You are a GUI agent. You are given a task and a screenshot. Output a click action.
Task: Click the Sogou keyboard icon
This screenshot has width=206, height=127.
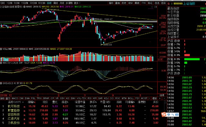click(x=177, y=114)
